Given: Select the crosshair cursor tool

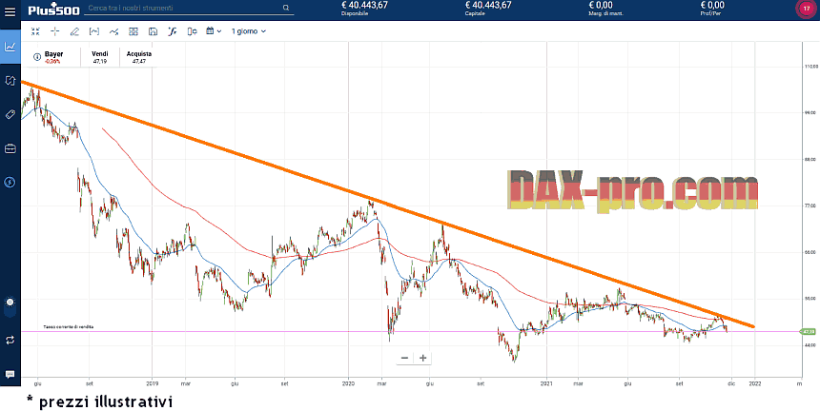Looking at the screenshot, I should 55,31.
